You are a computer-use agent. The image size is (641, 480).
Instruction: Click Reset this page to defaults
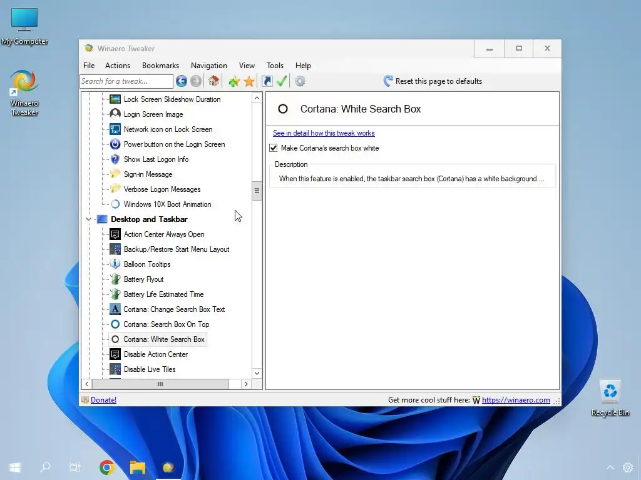[433, 81]
